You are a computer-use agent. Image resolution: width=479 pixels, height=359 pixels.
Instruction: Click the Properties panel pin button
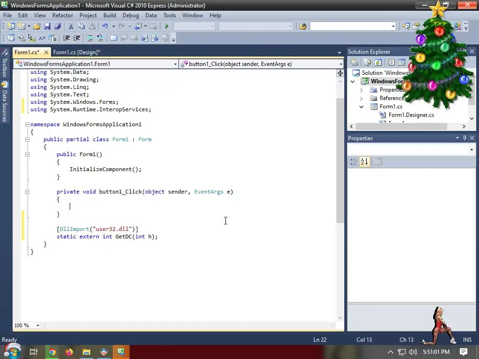(x=464, y=138)
